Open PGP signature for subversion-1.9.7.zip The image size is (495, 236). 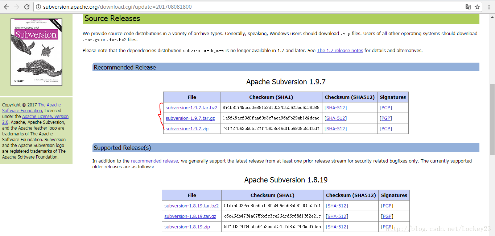pyautogui.click(x=385, y=128)
